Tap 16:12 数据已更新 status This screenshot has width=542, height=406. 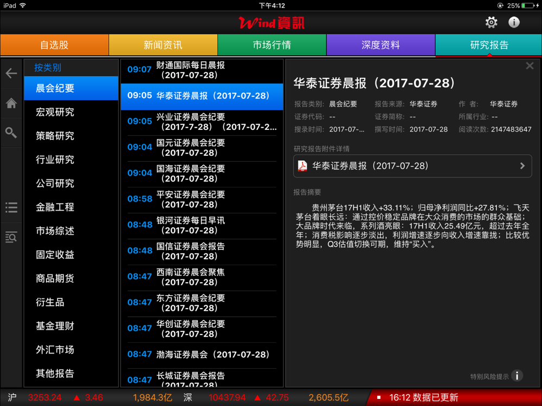[423, 398]
